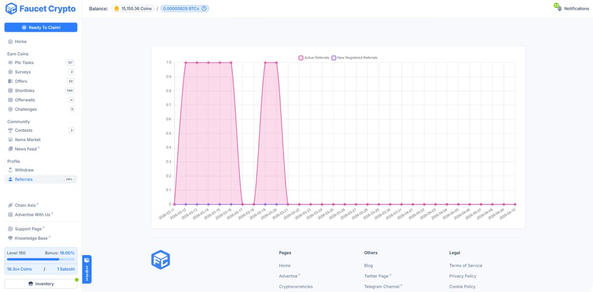593x292 pixels.
Task: Click the Home sidebar icon
Action: [x=10, y=42]
